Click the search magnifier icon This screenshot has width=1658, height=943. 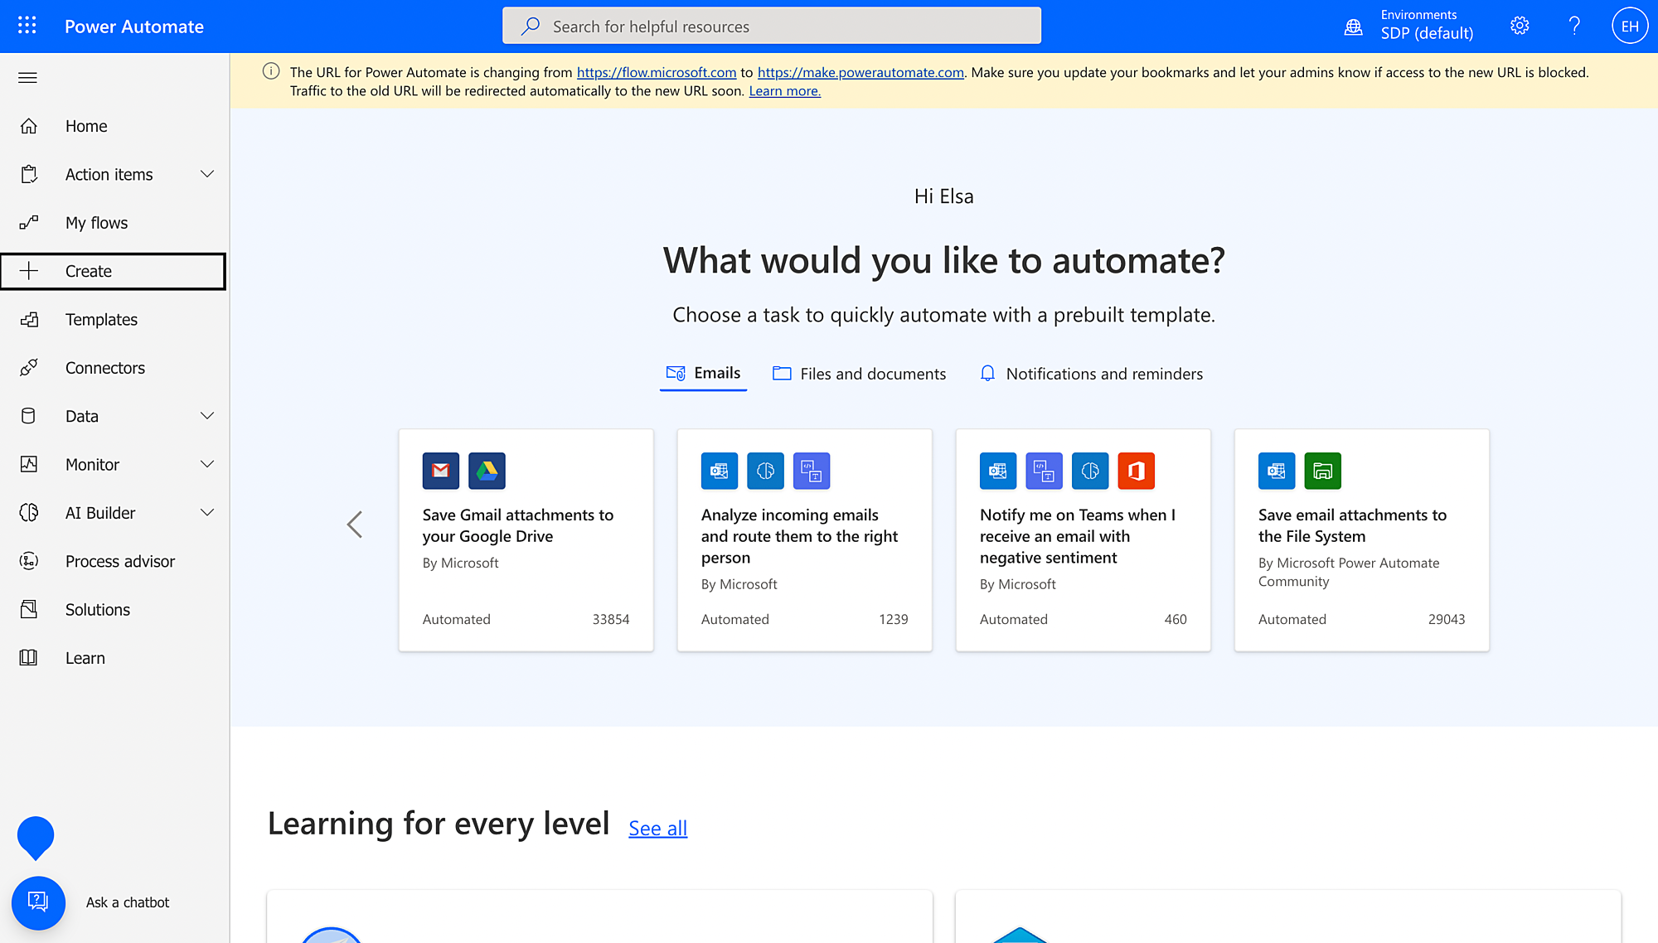pyautogui.click(x=531, y=26)
